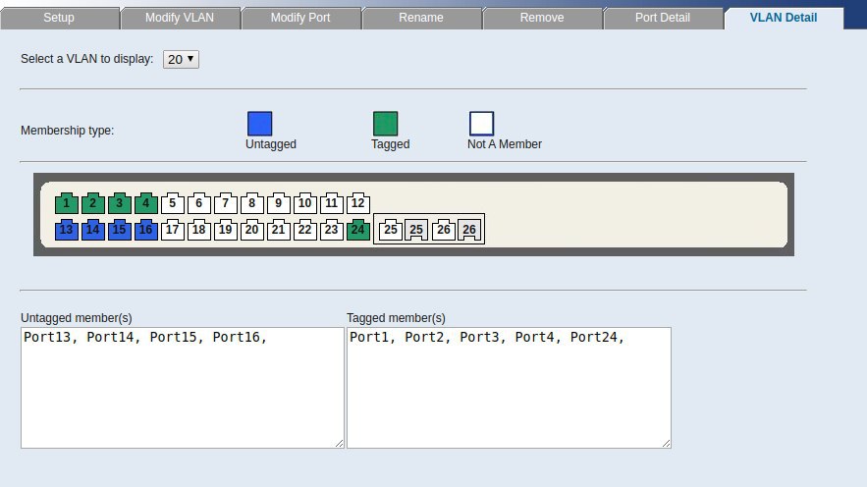Screen dimensions: 867x487
Task: Click the 'Untagged member(s)' heading
Action: click(77, 318)
